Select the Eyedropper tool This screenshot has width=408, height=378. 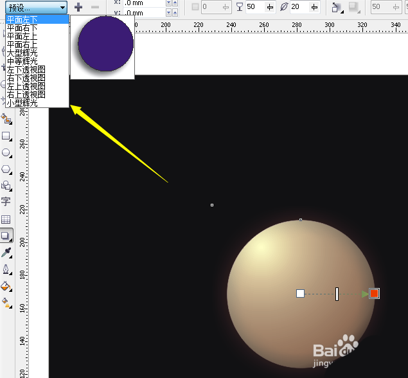tap(6, 253)
